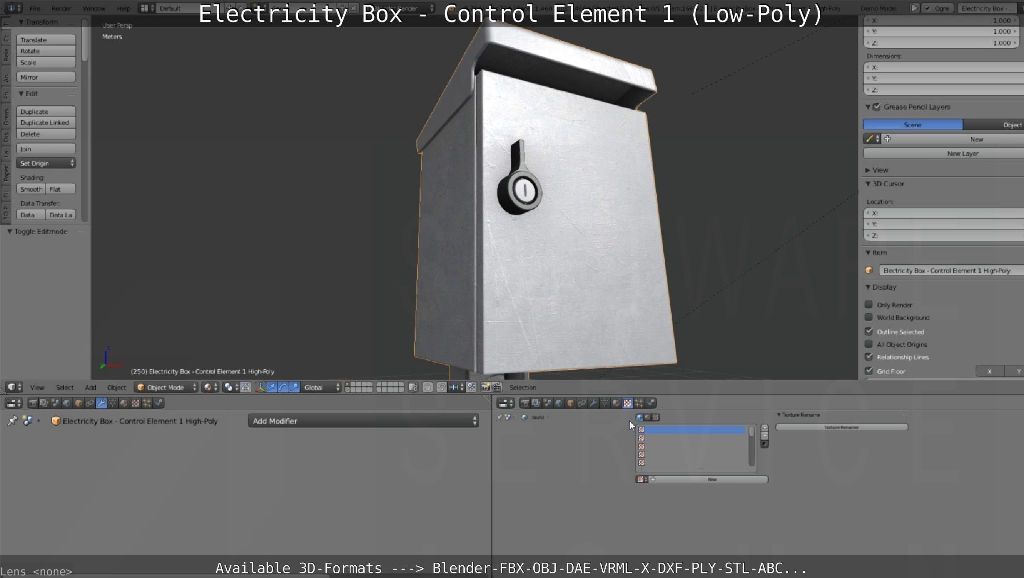Click the Demo Mode play icon
Viewport: 1024px width, 578px height.
[x=915, y=8]
